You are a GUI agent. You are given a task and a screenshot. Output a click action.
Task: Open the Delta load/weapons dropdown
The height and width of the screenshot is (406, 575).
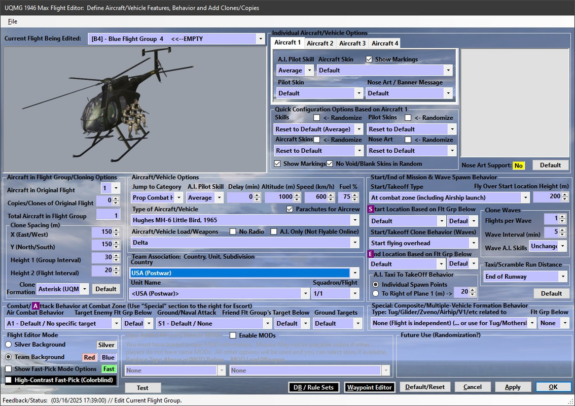tap(354, 243)
